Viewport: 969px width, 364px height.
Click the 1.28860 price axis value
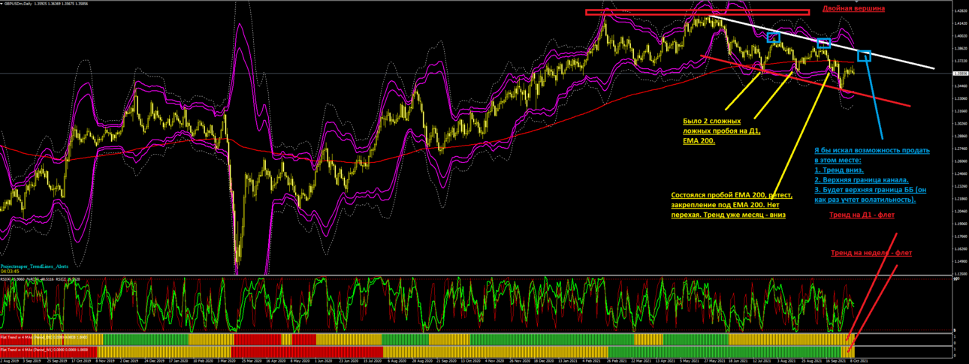[960, 137]
